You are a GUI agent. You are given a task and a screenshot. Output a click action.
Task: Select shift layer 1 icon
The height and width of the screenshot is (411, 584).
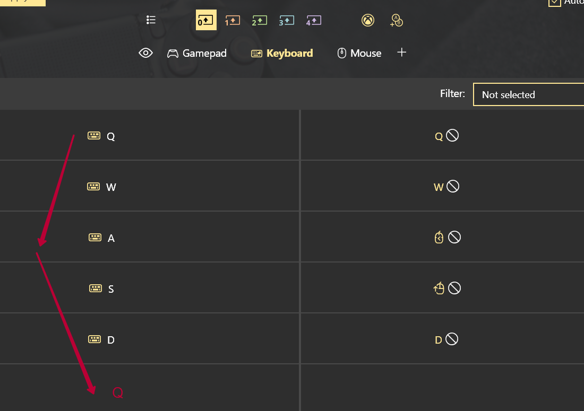click(233, 21)
